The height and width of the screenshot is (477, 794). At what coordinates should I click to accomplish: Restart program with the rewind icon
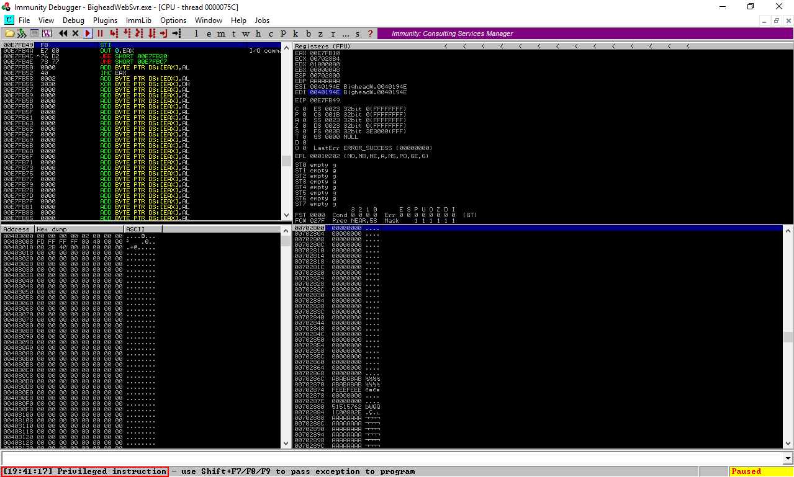pyautogui.click(x=63, y=33)
